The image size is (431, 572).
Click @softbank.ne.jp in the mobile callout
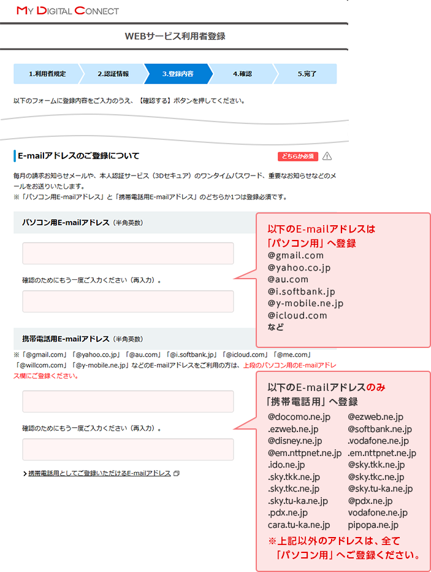380,429
